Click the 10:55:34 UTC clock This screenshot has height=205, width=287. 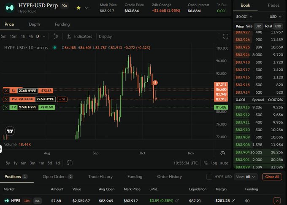click(x=186, y=163)
